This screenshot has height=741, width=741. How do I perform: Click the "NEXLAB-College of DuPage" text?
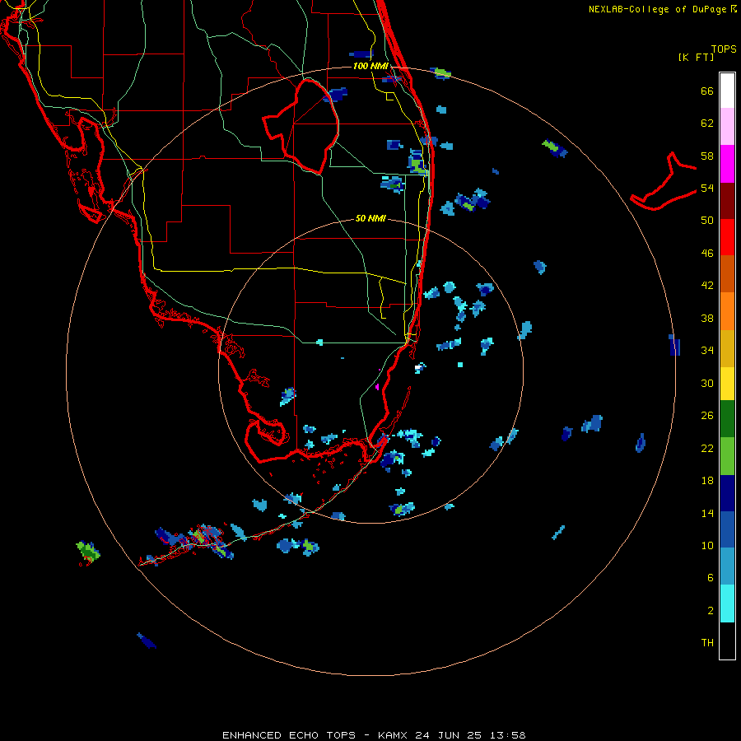coord(657,9)
